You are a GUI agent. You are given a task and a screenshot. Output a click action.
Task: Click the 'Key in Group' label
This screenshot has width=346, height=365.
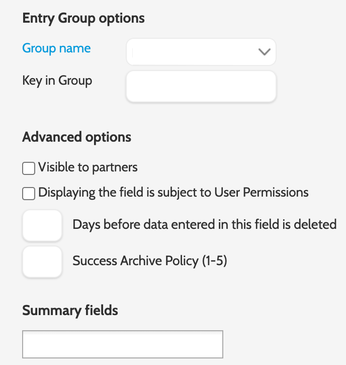coord(57,81)
